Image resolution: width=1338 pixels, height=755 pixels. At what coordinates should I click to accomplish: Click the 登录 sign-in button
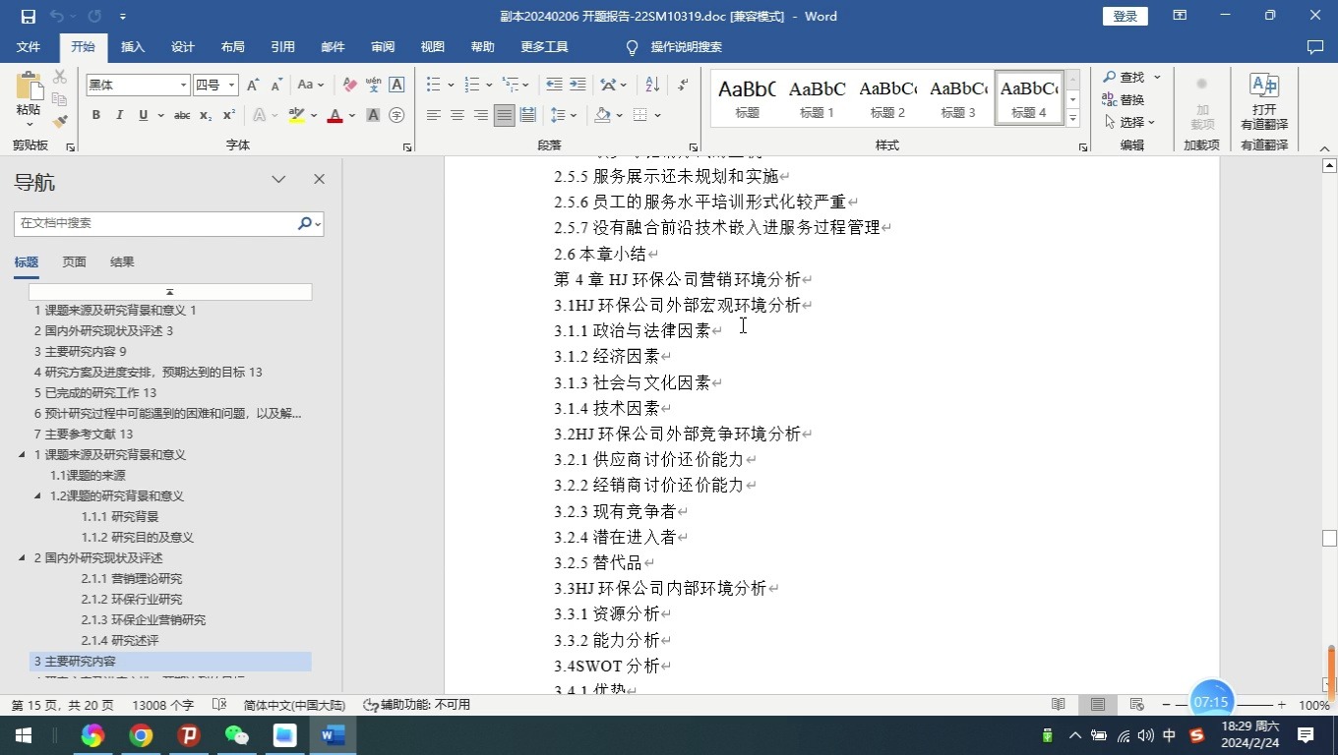[x=1125, y=16]
